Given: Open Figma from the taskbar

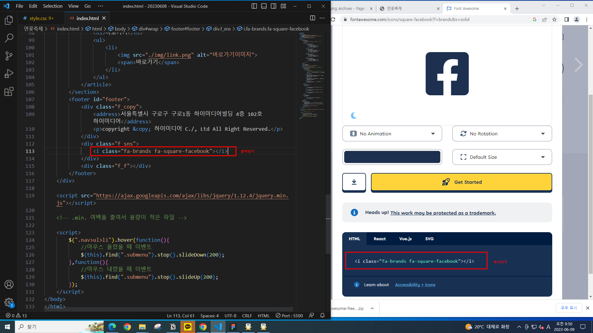Looking at the screenshot, I should click(x=233, y=327).
